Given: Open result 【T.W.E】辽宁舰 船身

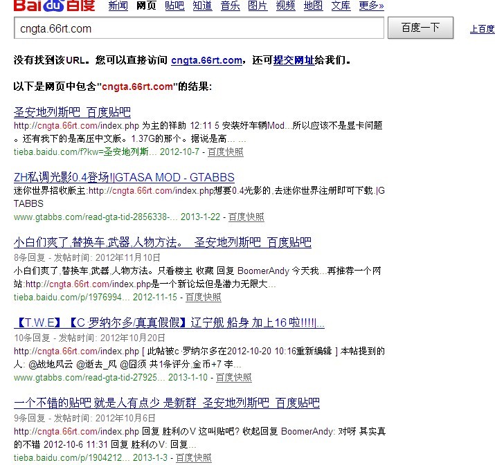Looking at the screenshot, I should (169, 322).
